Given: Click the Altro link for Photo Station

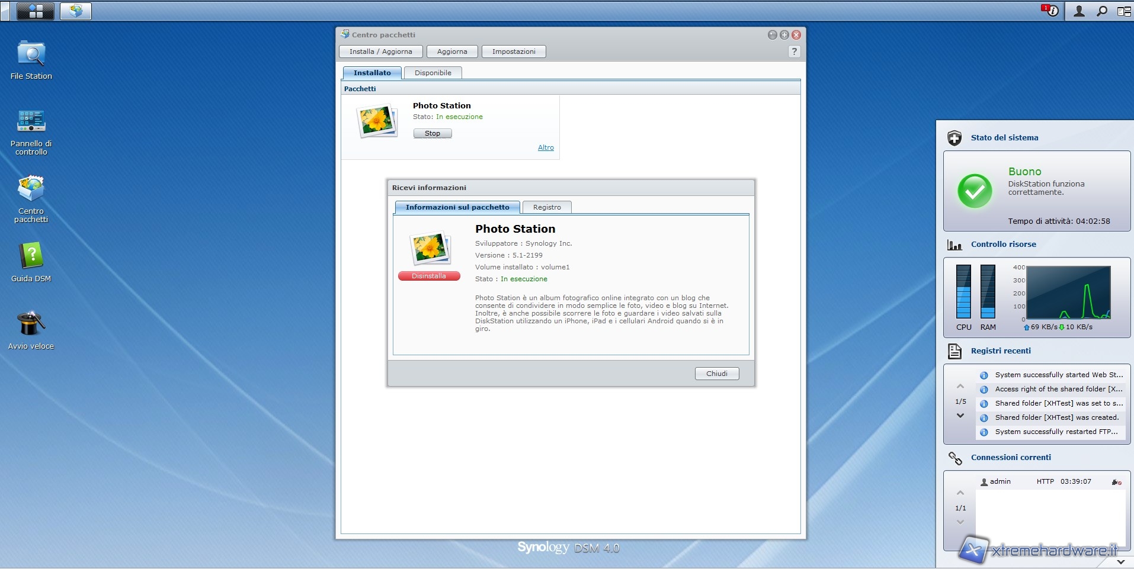Looking at the screenshot, I should tap(545, 147).
